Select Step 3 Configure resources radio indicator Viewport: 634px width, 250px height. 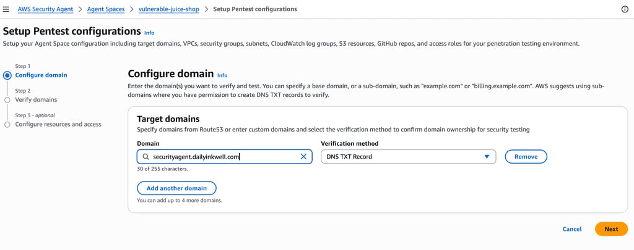[7, 124]
